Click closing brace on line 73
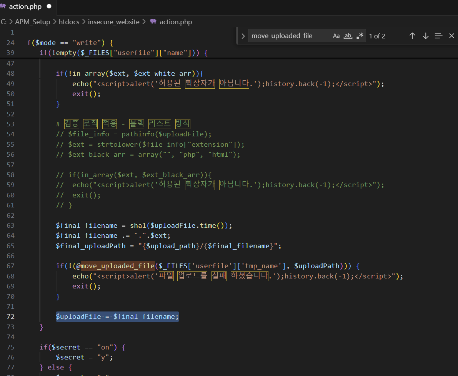The image size is (458, 376). (x=42, y=327)
